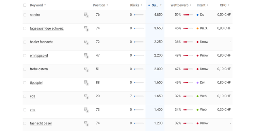Open the fasnacht basel keyword link
The height and width of the screenshot is (131, 255).
tap(41, 124)
